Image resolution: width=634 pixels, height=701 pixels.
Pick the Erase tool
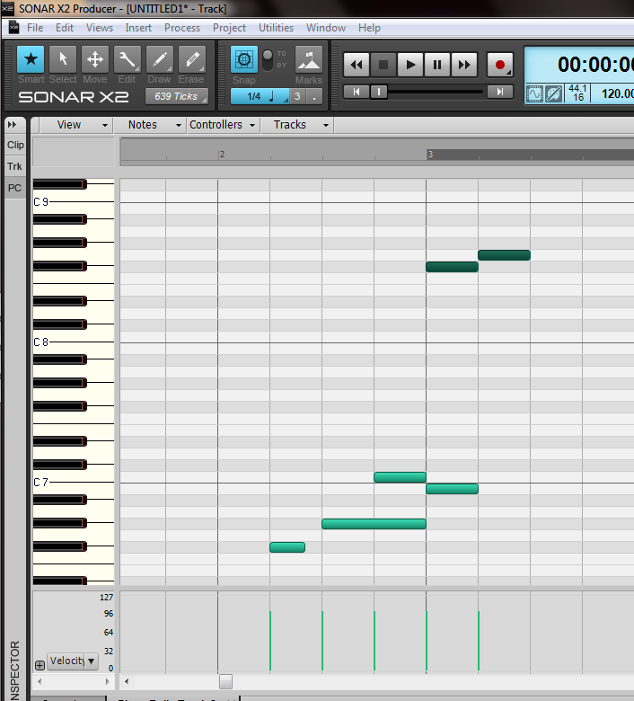coord(191,60)
